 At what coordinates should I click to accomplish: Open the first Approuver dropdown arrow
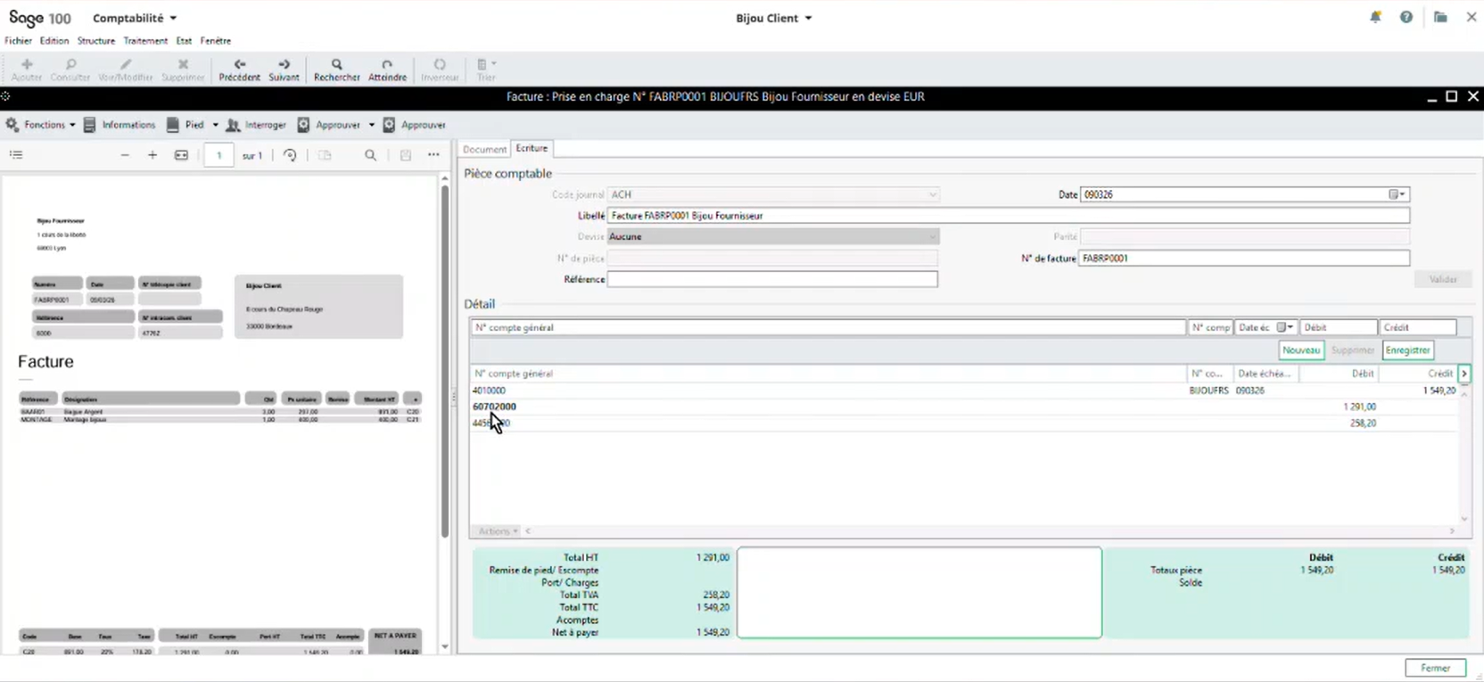(x=372, y=125)
